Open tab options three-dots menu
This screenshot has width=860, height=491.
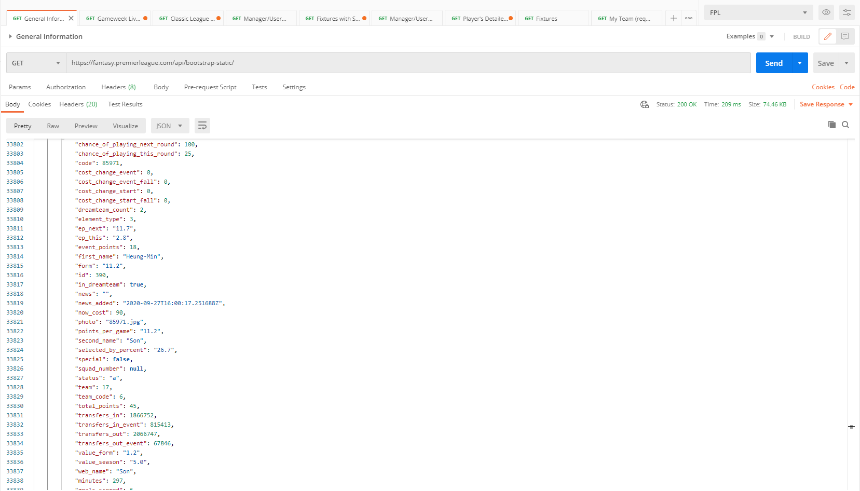point(689,18)
